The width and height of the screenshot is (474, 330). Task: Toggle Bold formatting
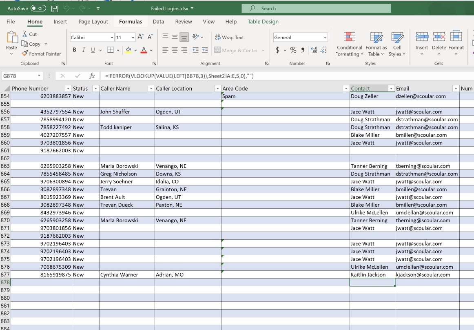point(74,50)
